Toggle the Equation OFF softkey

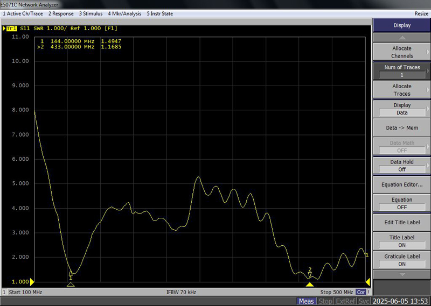click(402, 203)
